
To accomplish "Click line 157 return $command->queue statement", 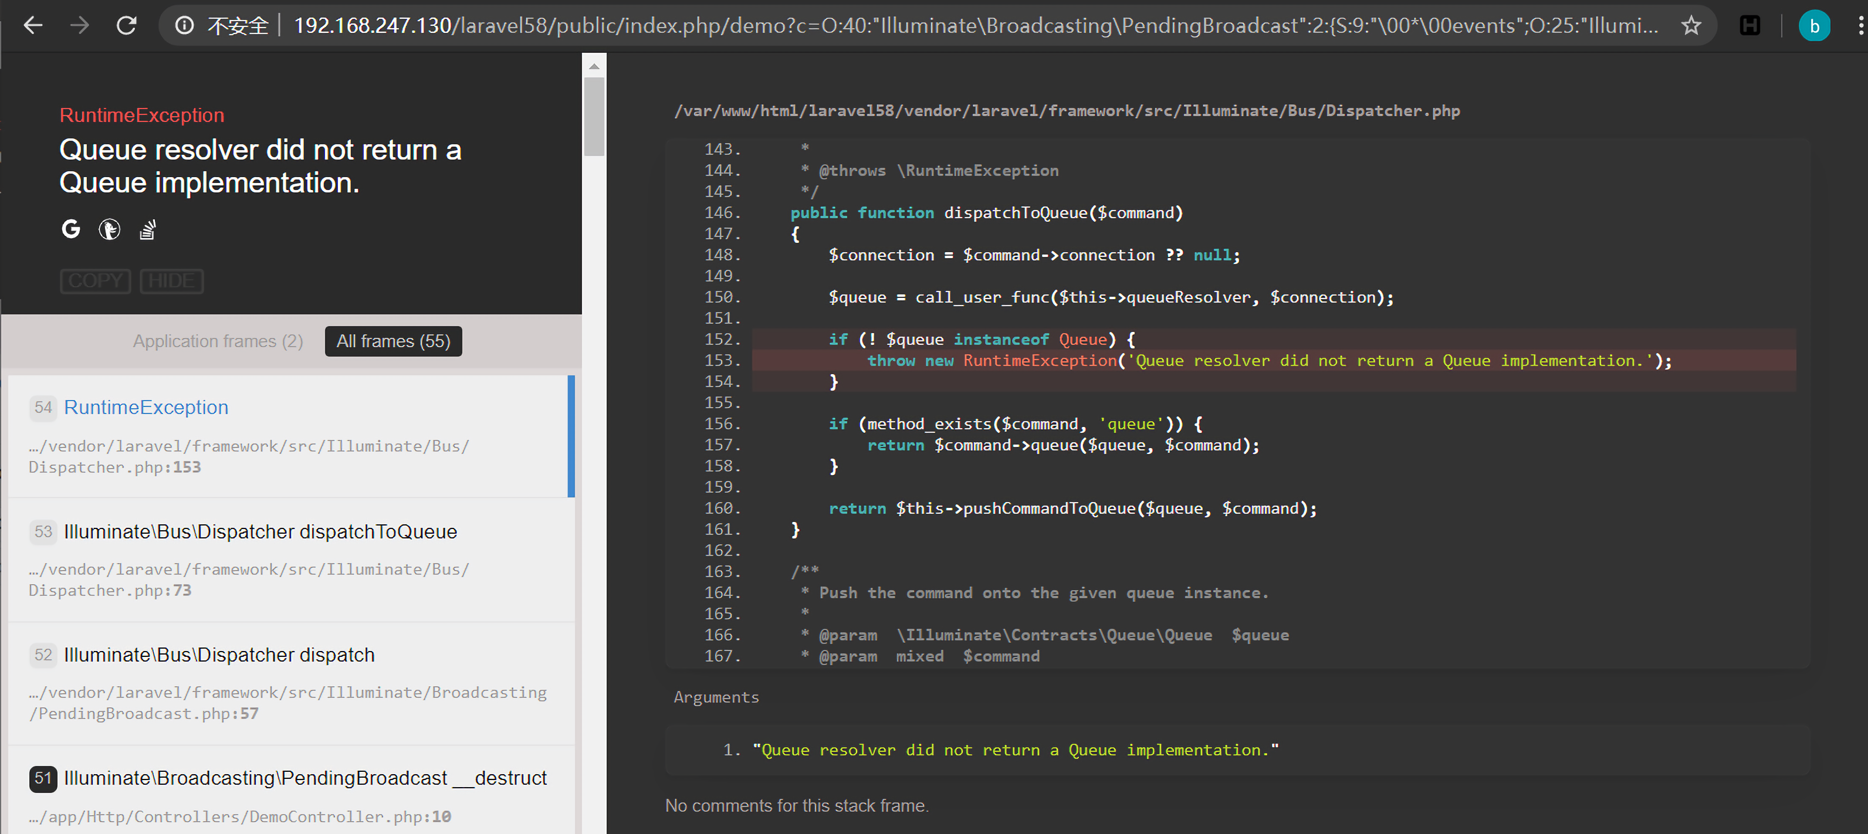I will click(x=1063, y=445).
